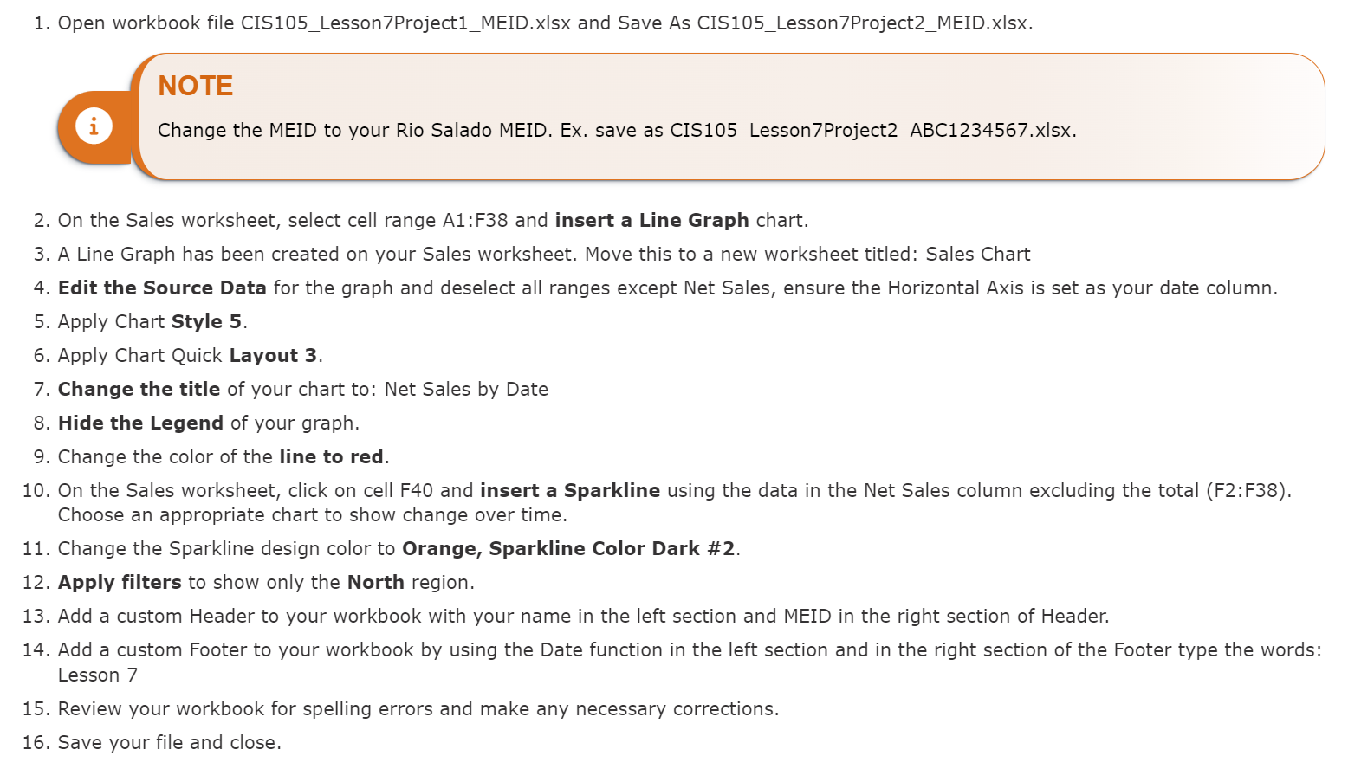Click the bold 'insert a Line Graph' text
Image resolution: width=1361 pixels, height=769 pixels.
(x=651, y=221)
